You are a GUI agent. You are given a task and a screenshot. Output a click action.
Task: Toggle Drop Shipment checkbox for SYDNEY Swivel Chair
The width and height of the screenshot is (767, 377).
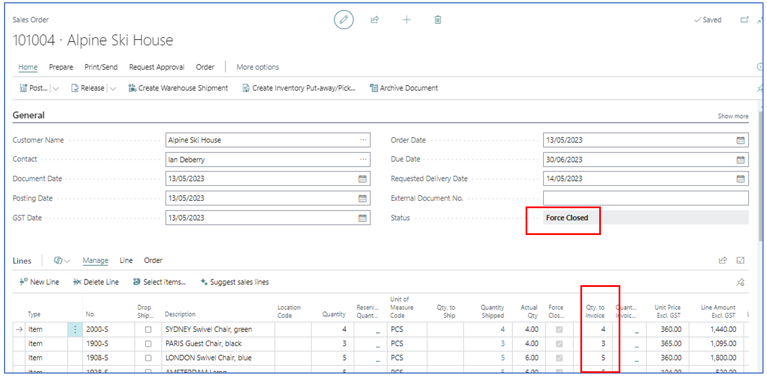[x=148, y=330]
